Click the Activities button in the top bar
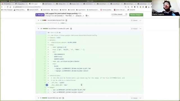Screen dimensions: 180x101 (x=4, y=1)
